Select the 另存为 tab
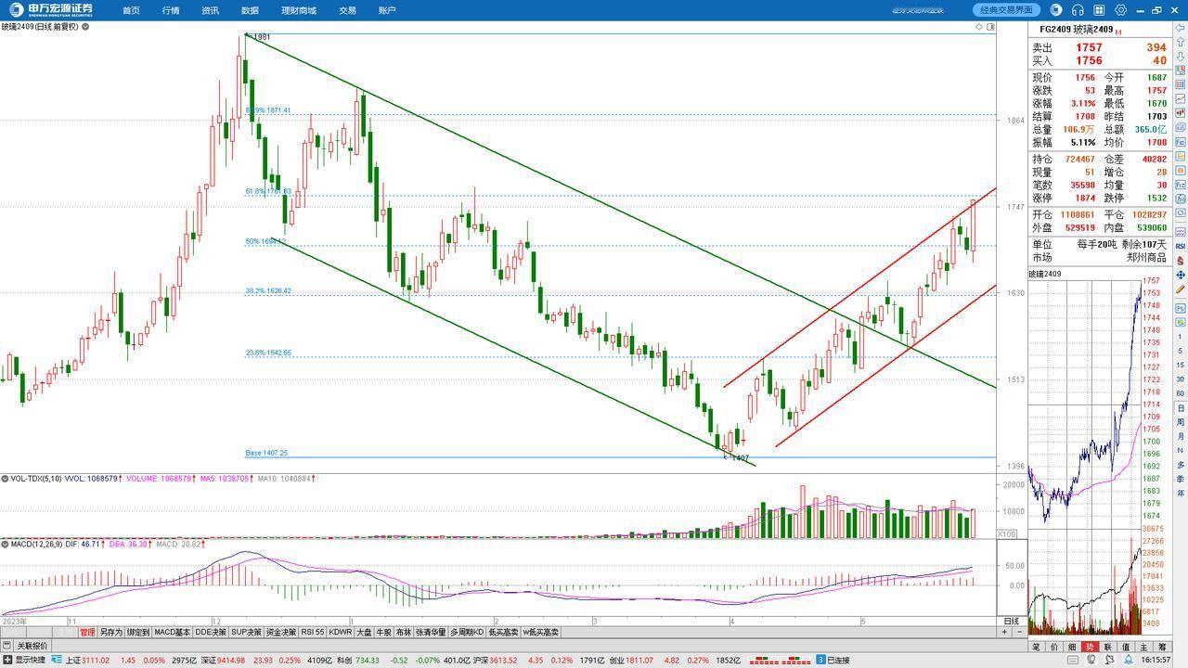 111,632
